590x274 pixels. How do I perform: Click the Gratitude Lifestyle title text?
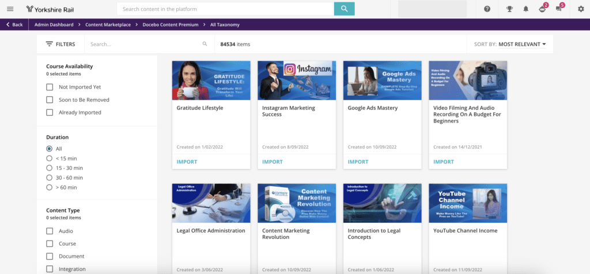pos(200,108)
